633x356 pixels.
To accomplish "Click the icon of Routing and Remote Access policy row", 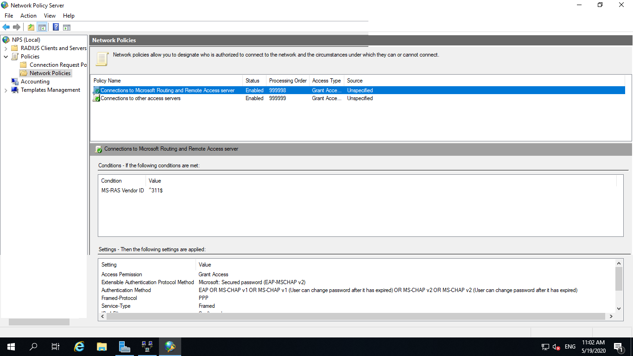I will [96, 90].
